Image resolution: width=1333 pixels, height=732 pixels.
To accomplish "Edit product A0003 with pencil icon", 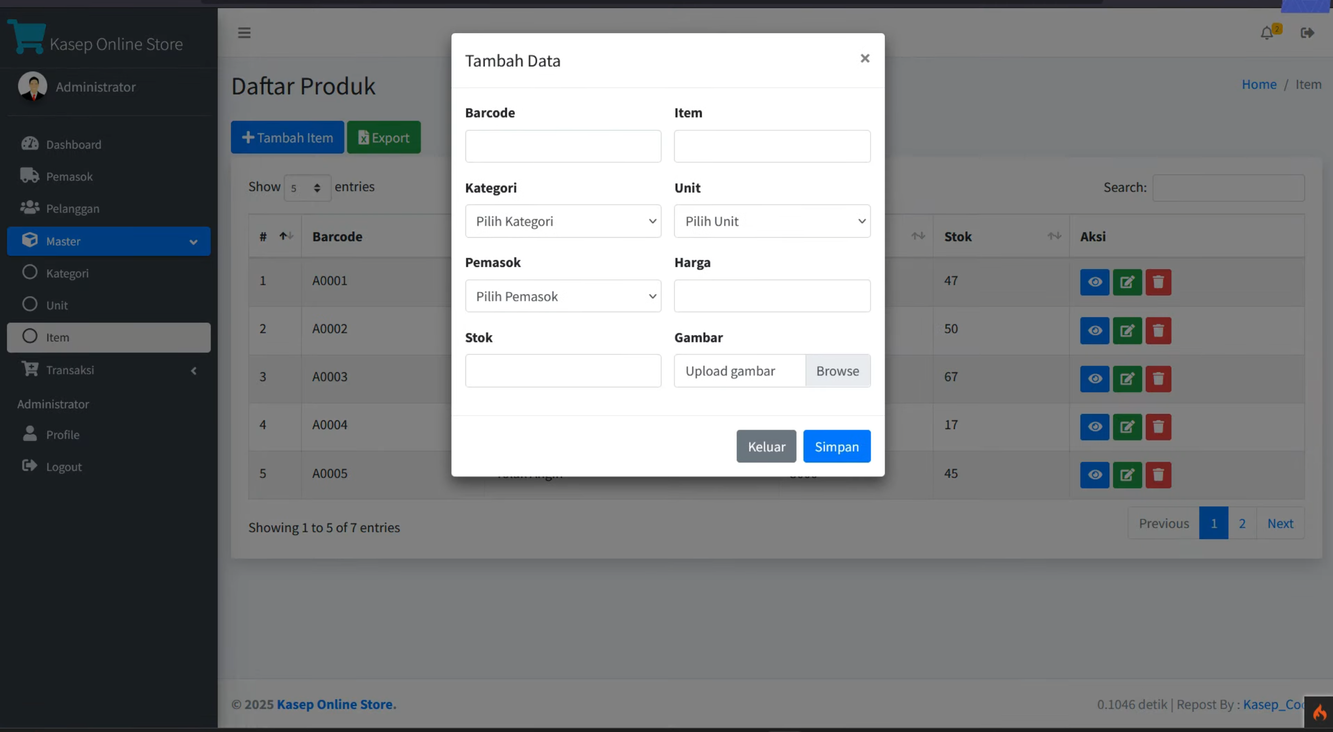I will 1127,379.
